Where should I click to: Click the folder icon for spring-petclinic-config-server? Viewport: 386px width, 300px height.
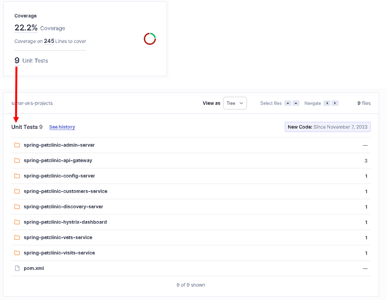(17, 176)
